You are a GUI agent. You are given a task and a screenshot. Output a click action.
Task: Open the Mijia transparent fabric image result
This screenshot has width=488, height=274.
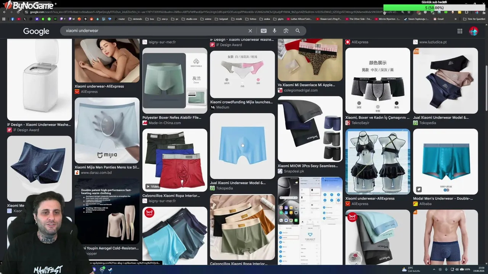107,131
